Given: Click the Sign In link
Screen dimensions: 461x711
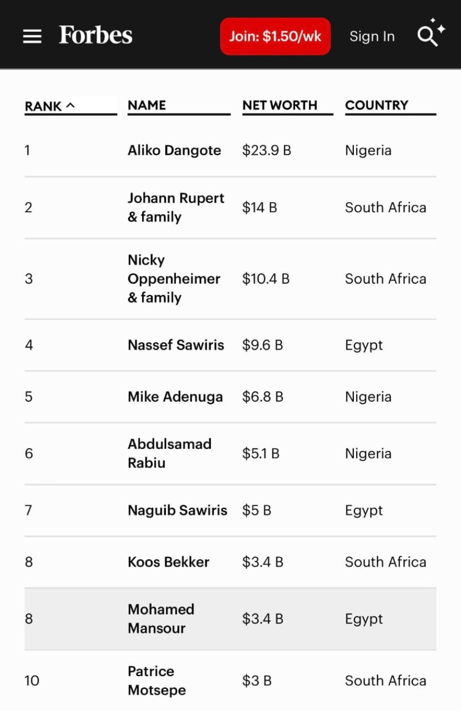Looking at the screenshot, I should [x=372, y=36].
